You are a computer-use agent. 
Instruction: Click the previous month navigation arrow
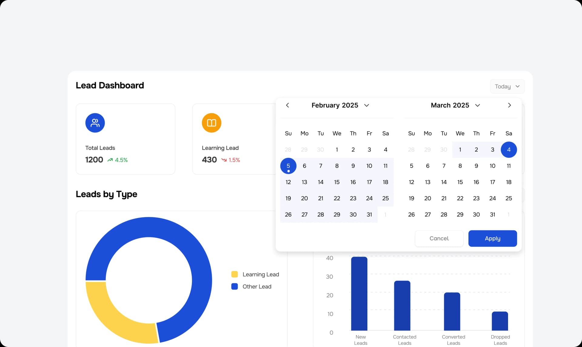point(287,105)
